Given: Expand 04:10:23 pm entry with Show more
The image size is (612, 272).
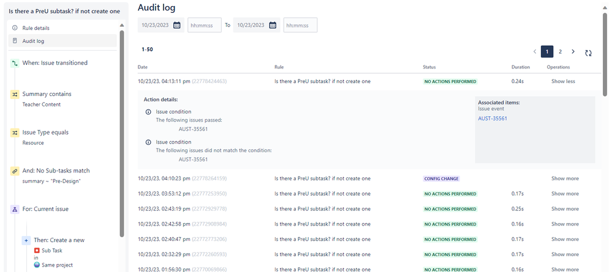Looking at the screenshot, I should pos(565,178).
